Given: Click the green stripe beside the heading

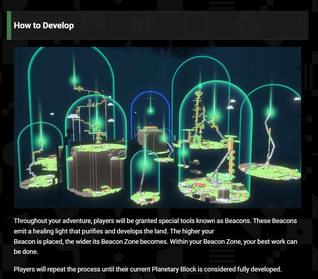Looking at the screenshot, I should click(9, 25).
